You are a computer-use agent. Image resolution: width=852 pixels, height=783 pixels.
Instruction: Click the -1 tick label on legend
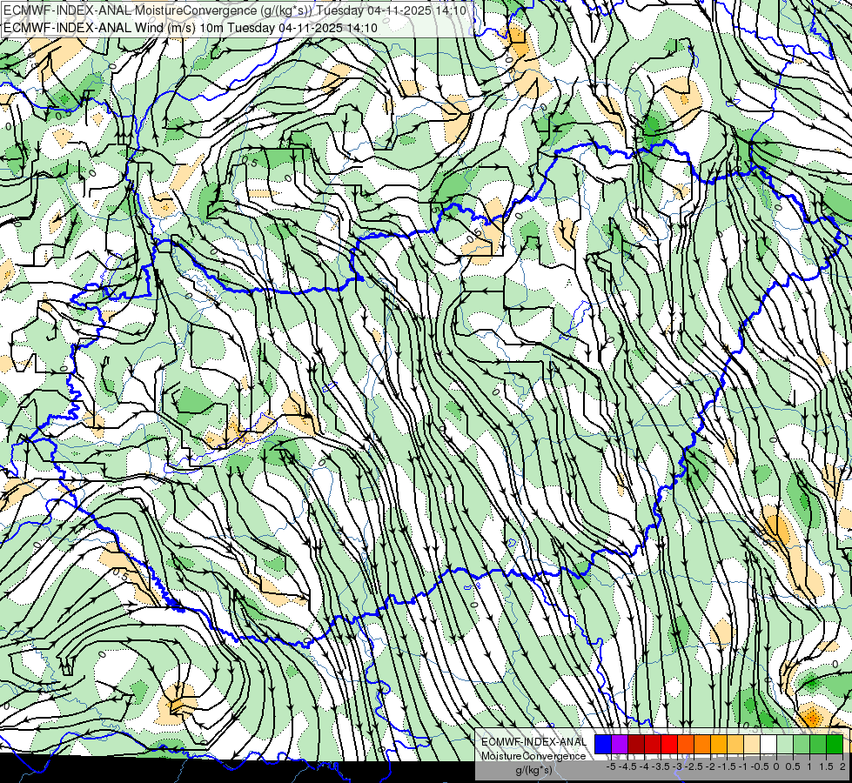(743, 766)
